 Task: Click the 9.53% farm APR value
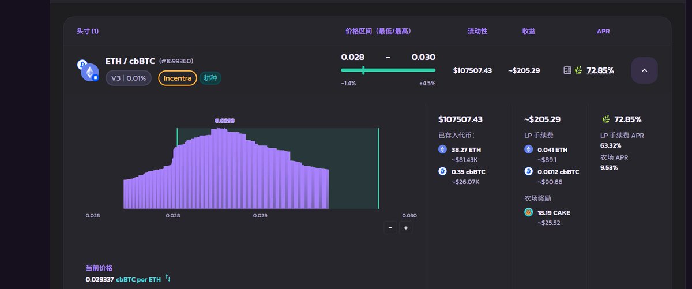[x=609, y=167]
